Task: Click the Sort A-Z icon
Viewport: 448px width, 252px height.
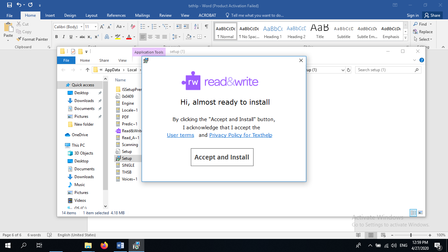Action: click(196, 27)
